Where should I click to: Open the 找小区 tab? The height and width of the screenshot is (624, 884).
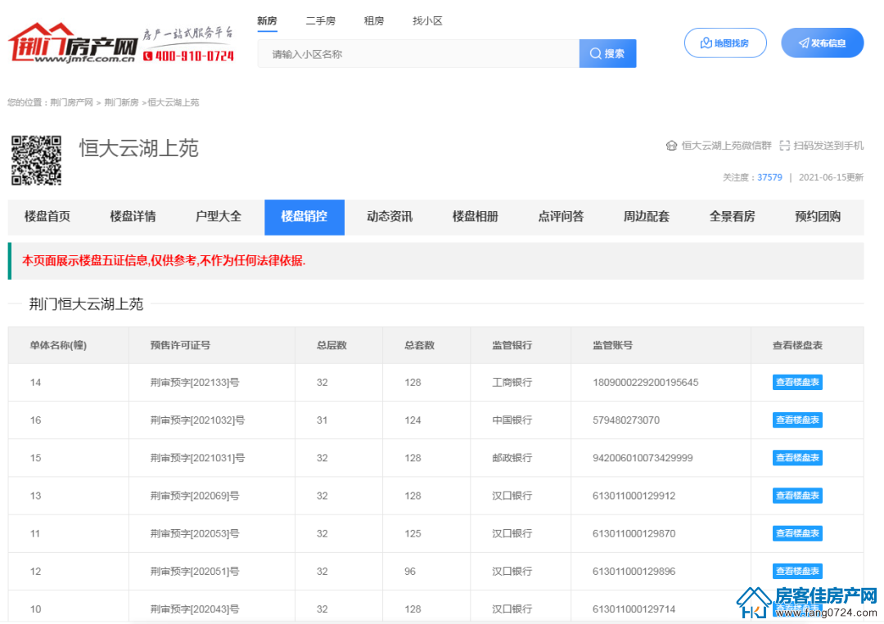point(427,20)
